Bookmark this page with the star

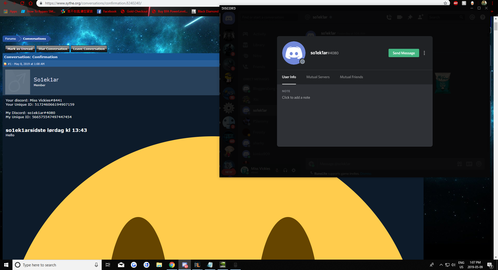445,3
